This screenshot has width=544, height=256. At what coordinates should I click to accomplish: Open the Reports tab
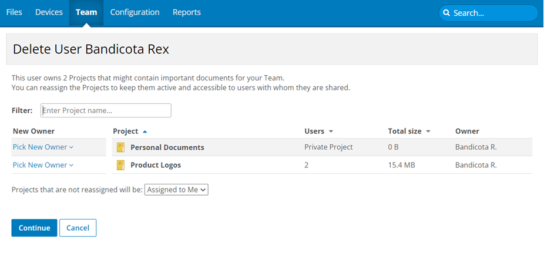point(186,12)
